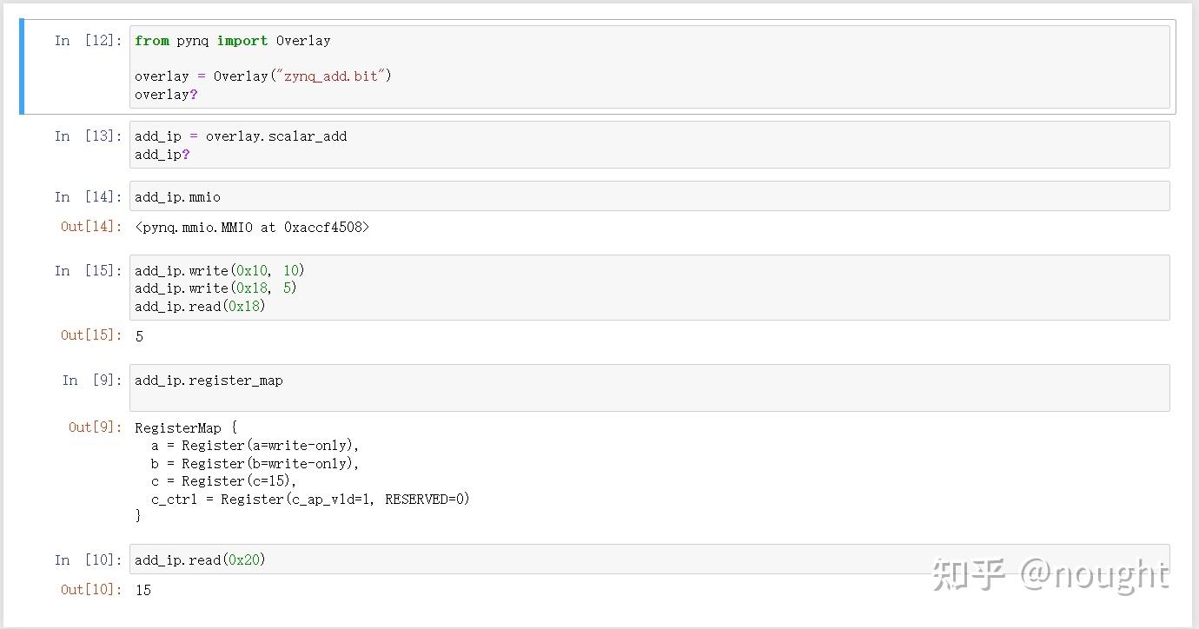Click the c_ctrl Register output line
Screen dimensions: 1199x629
(310, 499)
